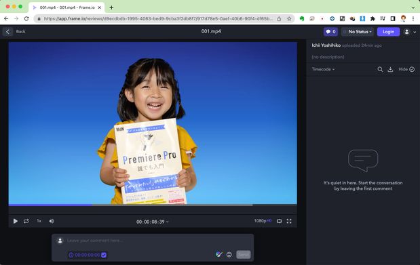The width and height of the screenshot is (420, 265).
Task: Open browser profile avatar
Action: click(x=403, y=18)
